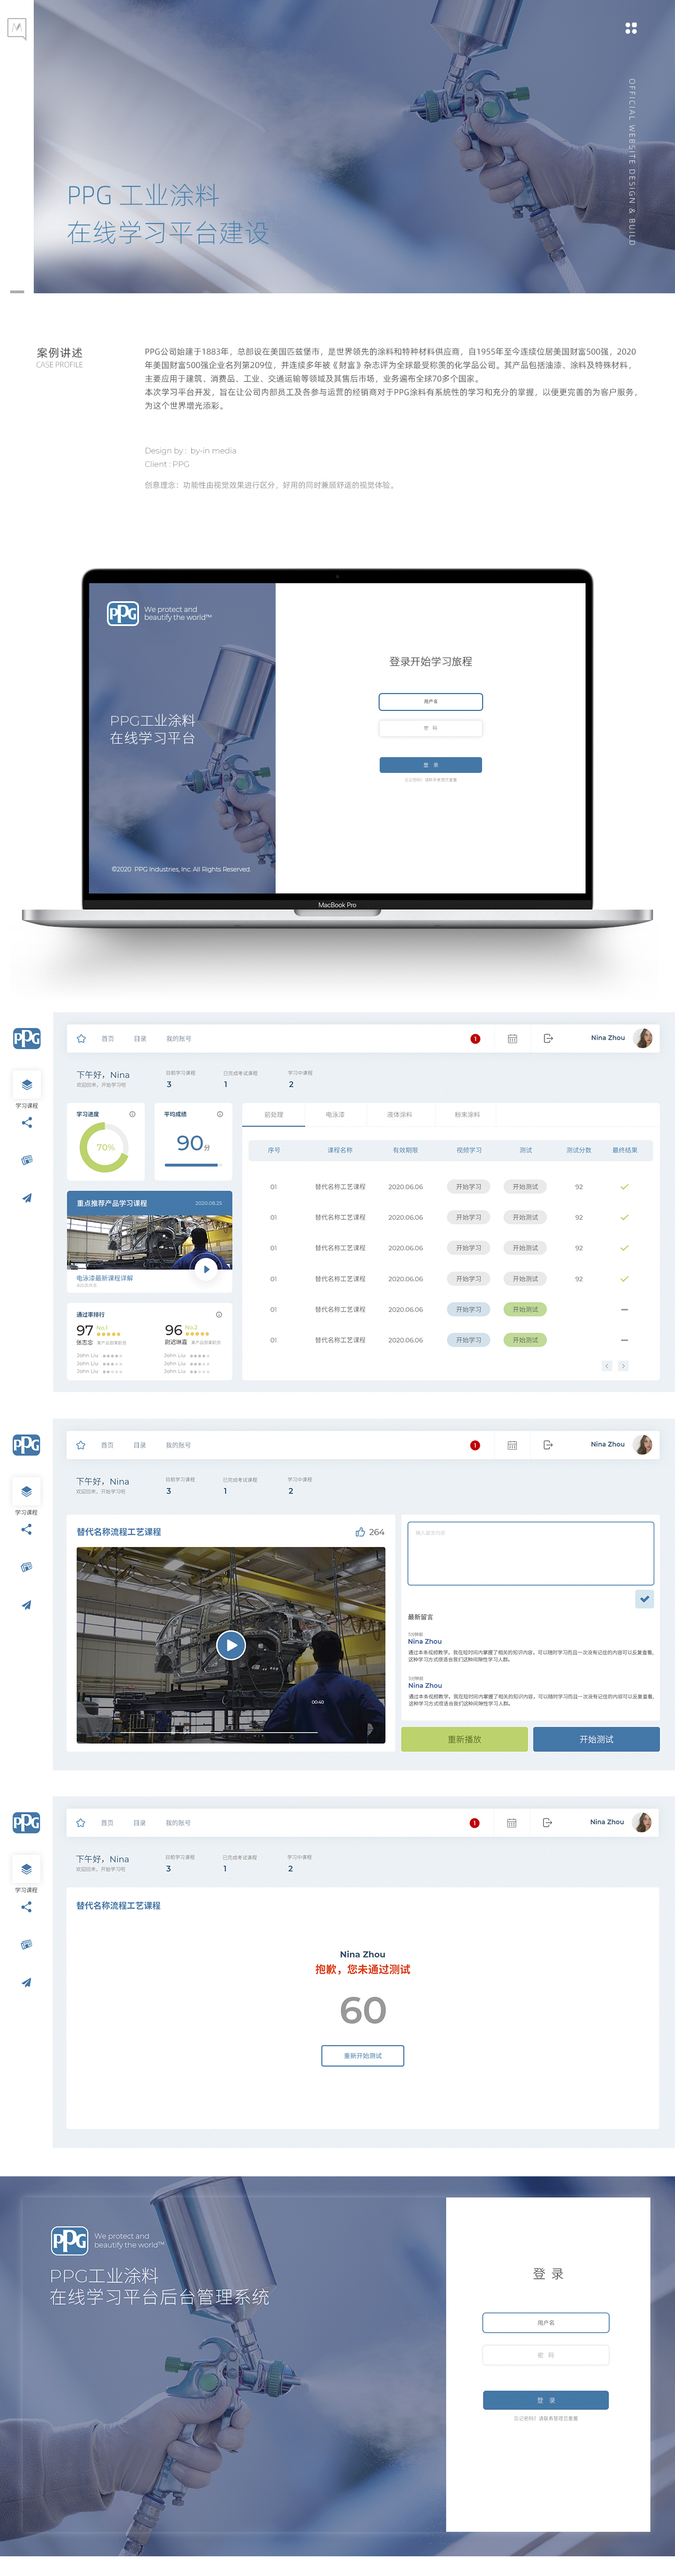Screen dimensions: 675x2576
Task: Click the PPG logo on the course-list dashboard
Action: click(26, 1038)
